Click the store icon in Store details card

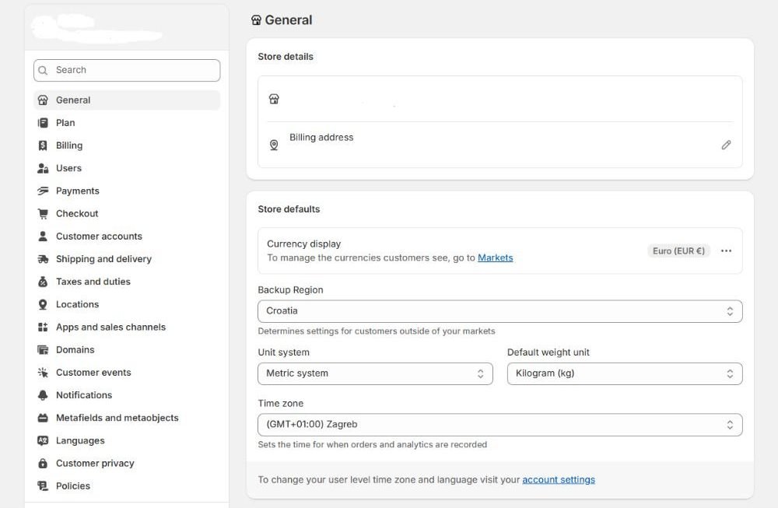pyautogui.click(x=274, y=100)
